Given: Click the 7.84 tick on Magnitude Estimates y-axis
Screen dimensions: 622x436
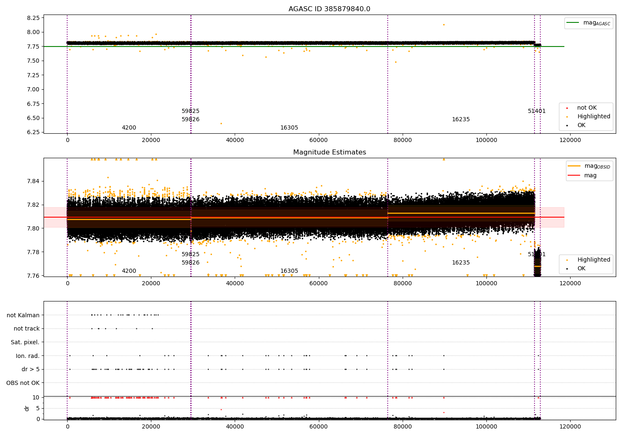Looking at the screenshot, I should pyautogui.click(x=33, y=181).
